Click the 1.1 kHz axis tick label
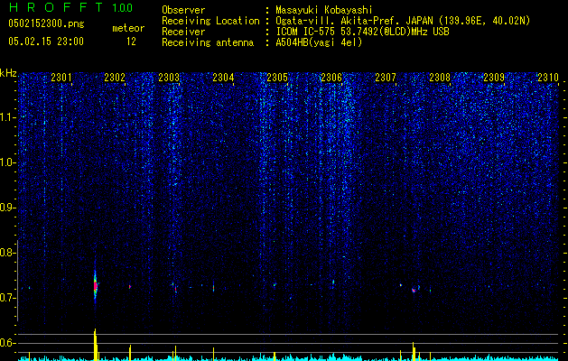 (7, 117)
